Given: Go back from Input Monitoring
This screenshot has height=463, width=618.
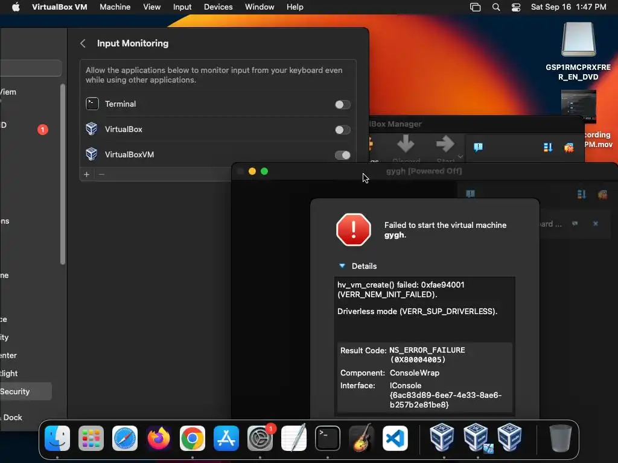Looking at the screenshot, I should (83, 43).
